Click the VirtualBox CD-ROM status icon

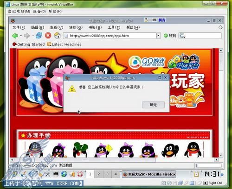click(169, 183)
